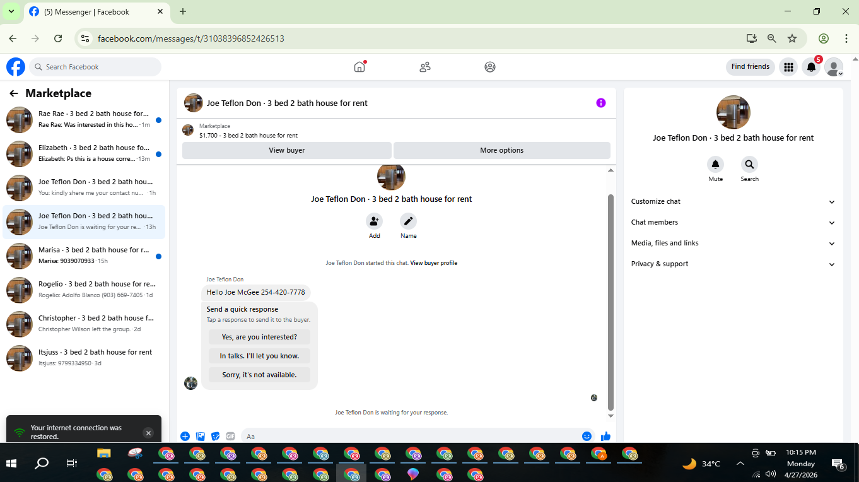The height and width of the screenshot is (482, 859).
Task: Open conversation information purple icon
Action: pos(601,103)
